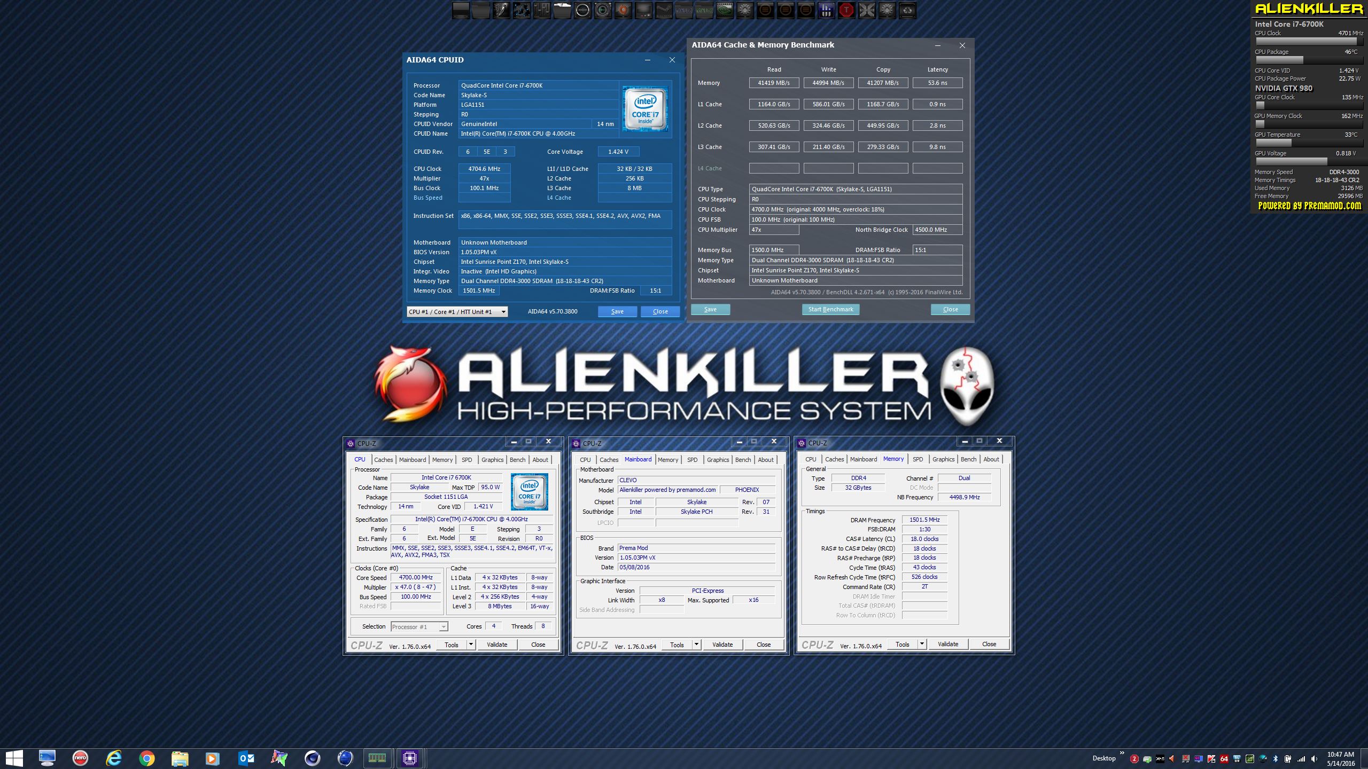Click the Memory Read 41419 MB/s field
The image size is (1368, 769).
774,83
